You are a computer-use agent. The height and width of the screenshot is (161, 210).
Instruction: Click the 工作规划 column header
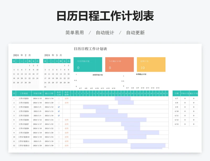pos(24,93)
